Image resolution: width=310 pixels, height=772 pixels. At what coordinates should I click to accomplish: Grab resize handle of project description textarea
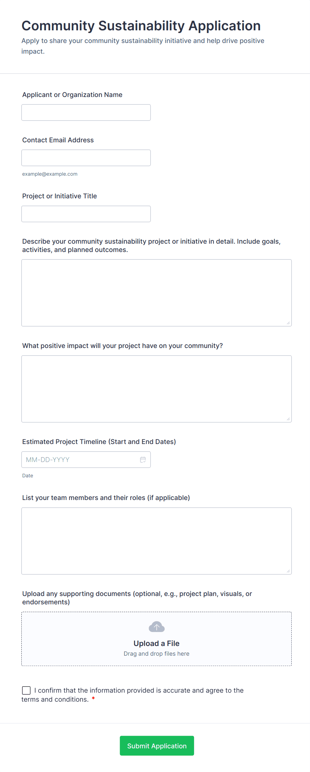click(x=288, y=323)
